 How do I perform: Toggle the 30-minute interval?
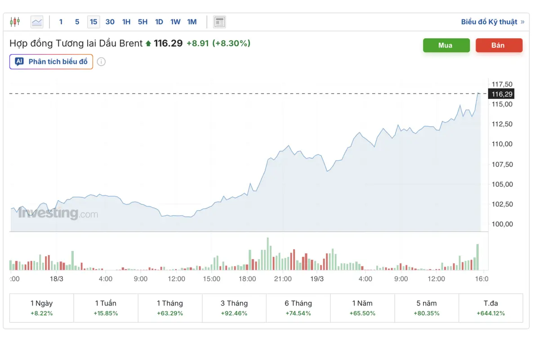[110, 21]
